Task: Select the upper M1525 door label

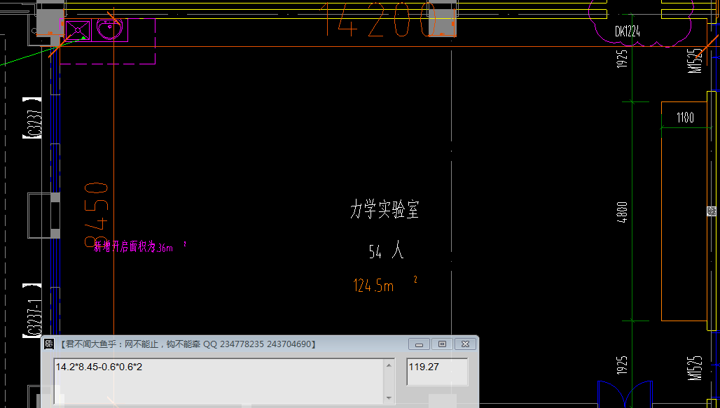Action: [695, 61]
